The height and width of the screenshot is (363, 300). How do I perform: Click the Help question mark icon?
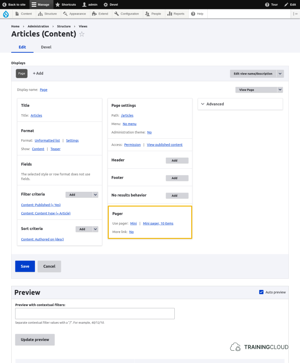click(193, 14)
